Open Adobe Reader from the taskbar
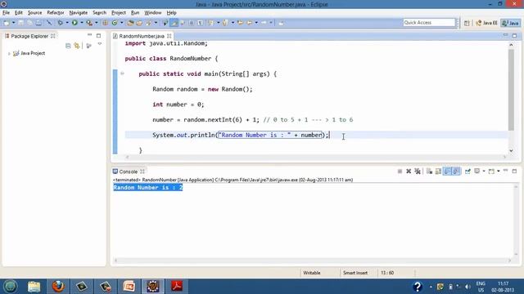Screen dimensions: 524x294 click(x=177, y=287)
